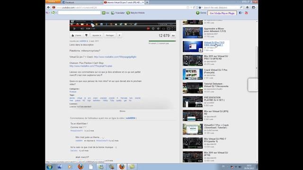Open a new tab with plus button
Screen dimensions: 303x170
[147, 2]
